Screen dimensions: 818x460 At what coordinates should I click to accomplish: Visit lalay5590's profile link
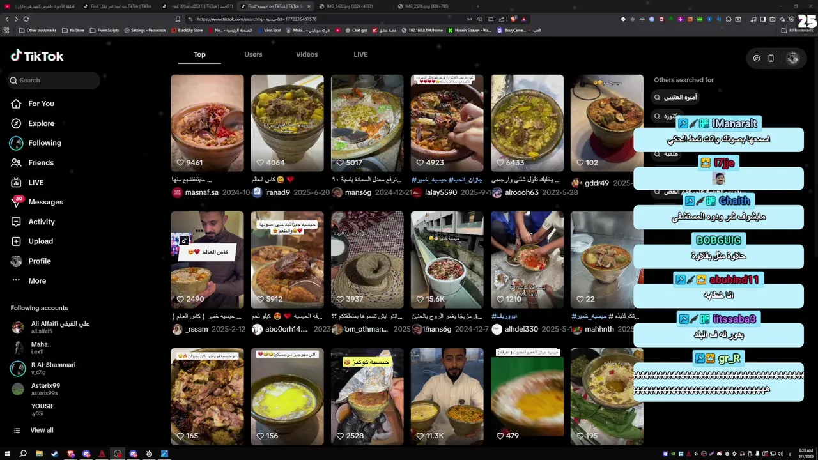tap(441, 192)
